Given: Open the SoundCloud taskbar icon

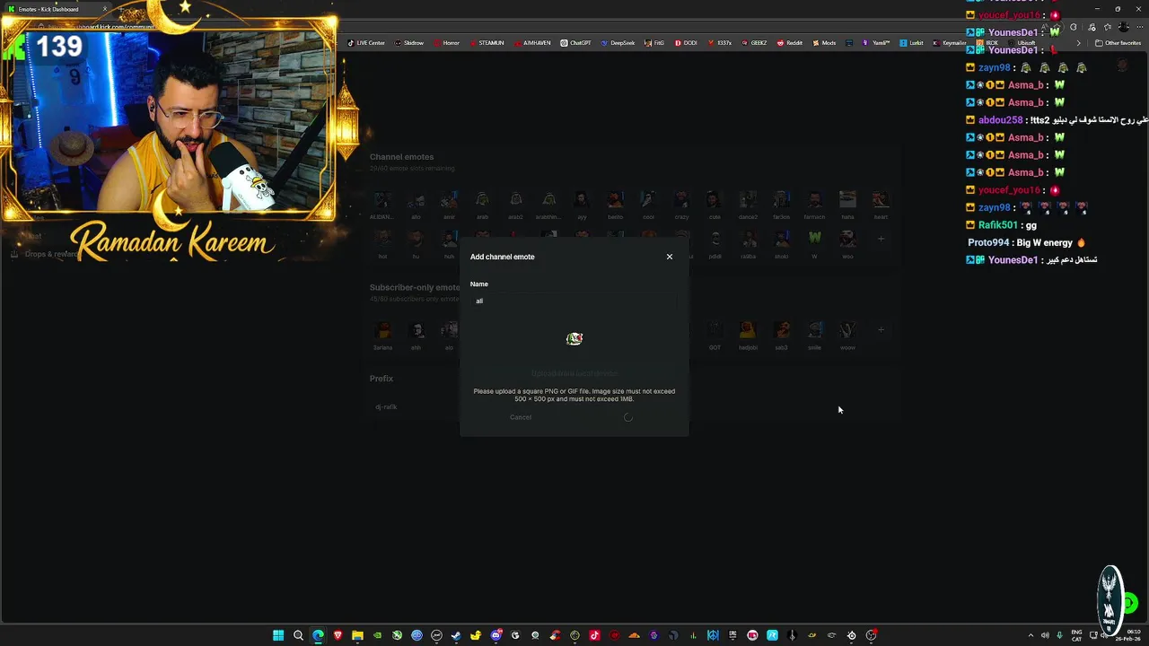Looking at the screenshot, I should [x=634, y=635].
